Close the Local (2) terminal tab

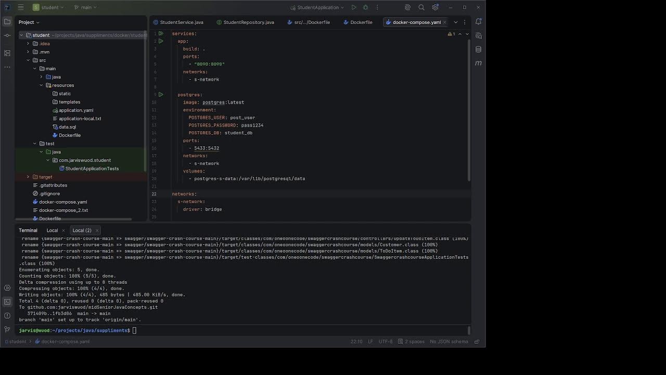(97, 230)
